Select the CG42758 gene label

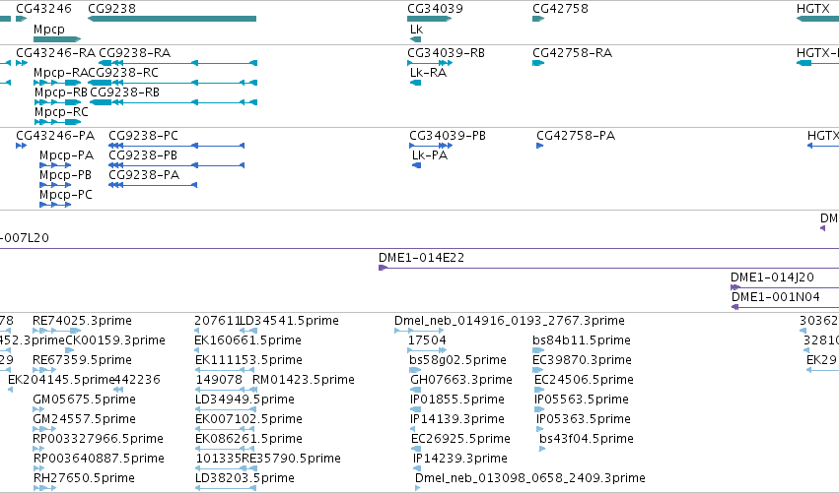560,9
